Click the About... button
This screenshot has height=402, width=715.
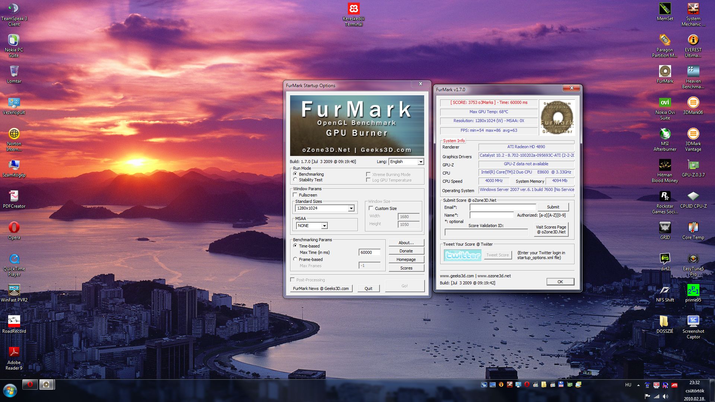pyautogui.click(x=406, y=243)
